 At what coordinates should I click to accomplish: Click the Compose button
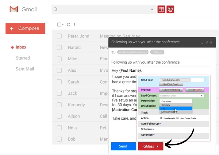pyautogui.click(x=25, y=28)
